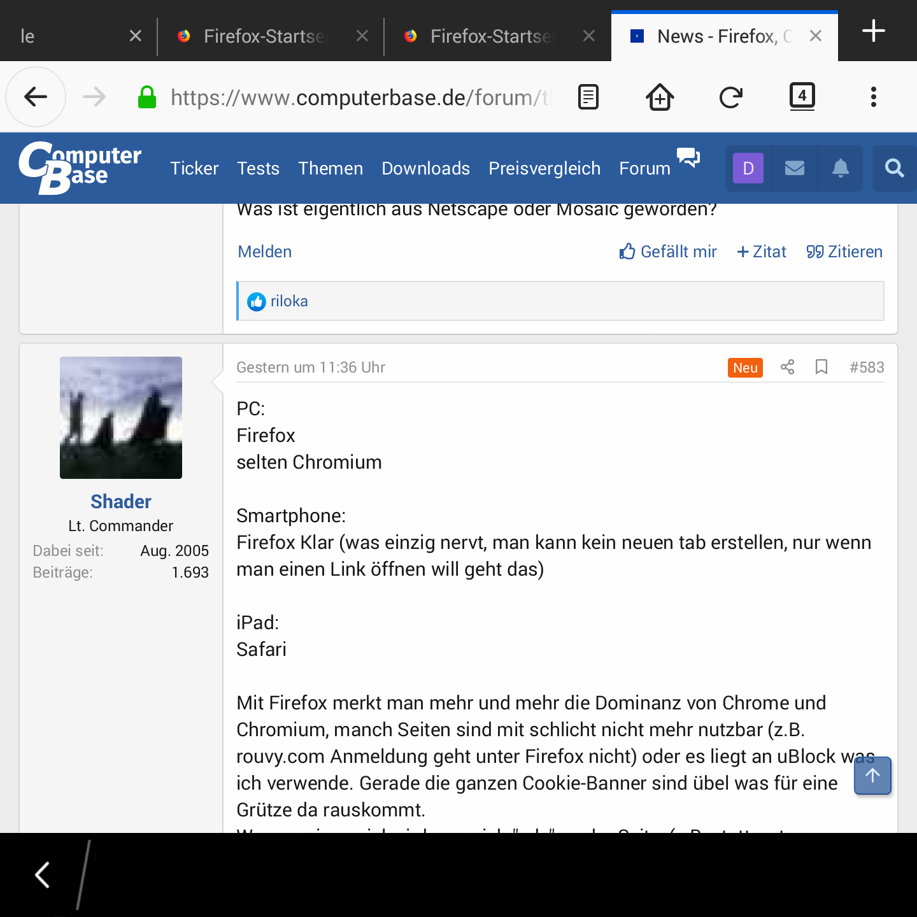Click the forum speech bubbles icon
917x917 pixels.
pos(688,157)
